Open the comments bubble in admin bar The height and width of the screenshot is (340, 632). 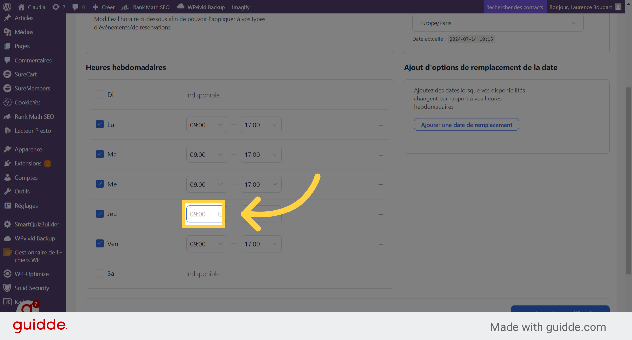pos(75,7)
